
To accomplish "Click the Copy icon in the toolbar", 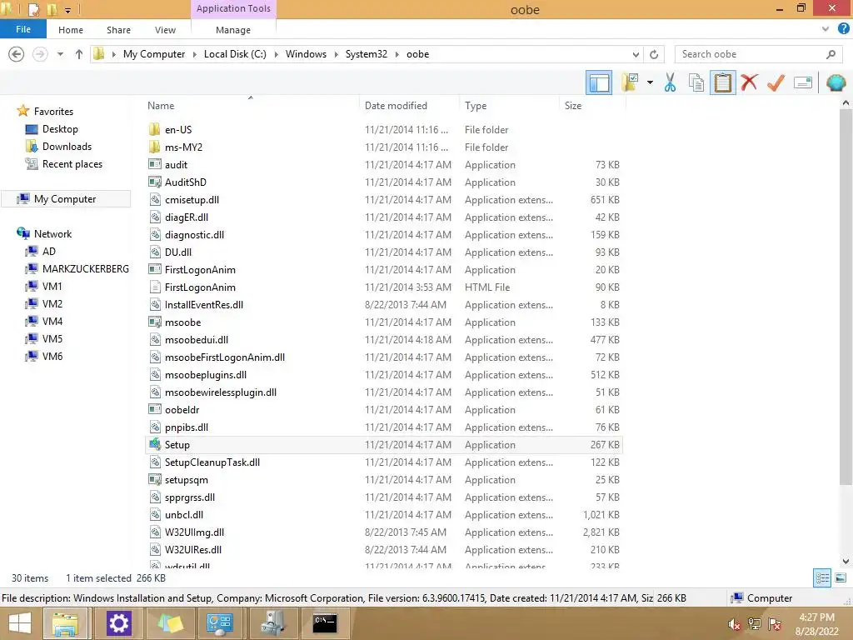I will click(696, 82).
